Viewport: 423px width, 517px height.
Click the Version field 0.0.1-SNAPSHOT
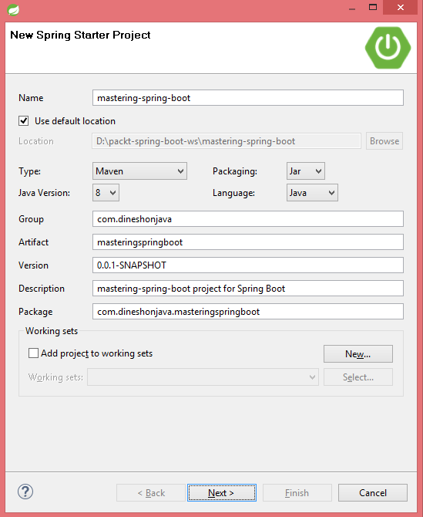pyautogui.click(x=248, y=265)
